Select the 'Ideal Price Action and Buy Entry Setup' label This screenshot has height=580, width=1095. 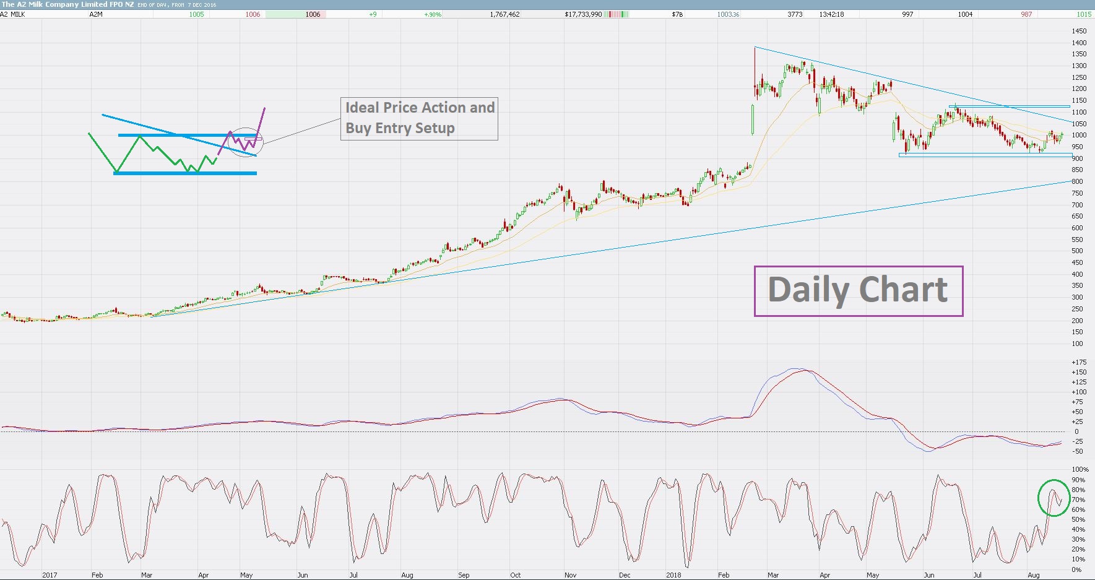419,118
